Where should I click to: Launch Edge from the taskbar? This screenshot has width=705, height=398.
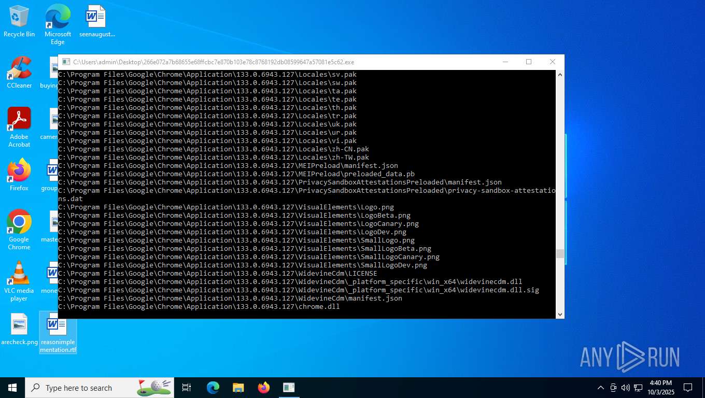pos(213,388)
